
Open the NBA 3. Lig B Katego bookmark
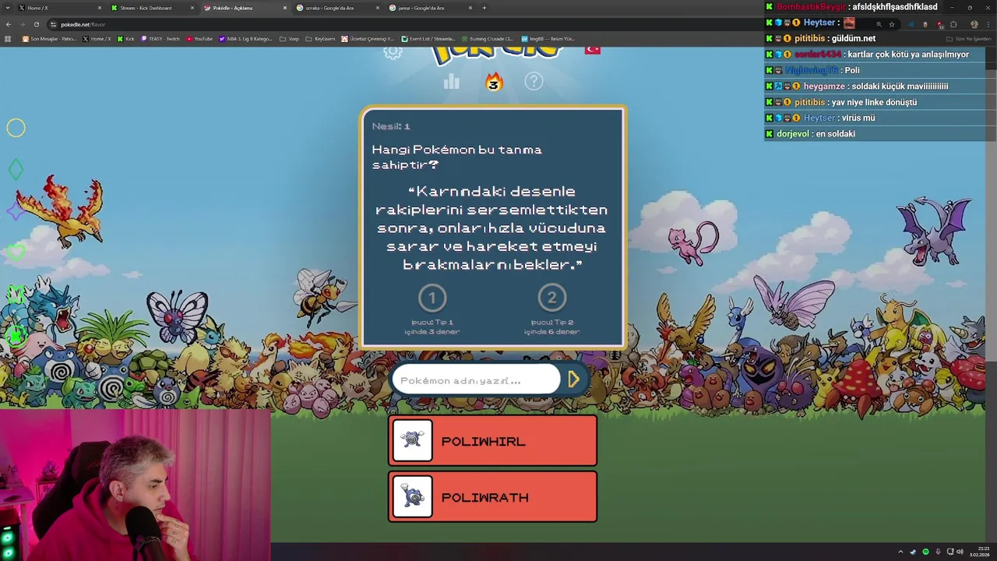coord(245,38)
